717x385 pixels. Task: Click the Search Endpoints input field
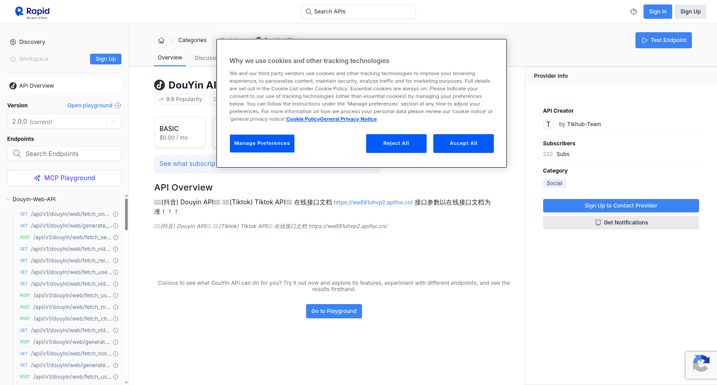64,153
